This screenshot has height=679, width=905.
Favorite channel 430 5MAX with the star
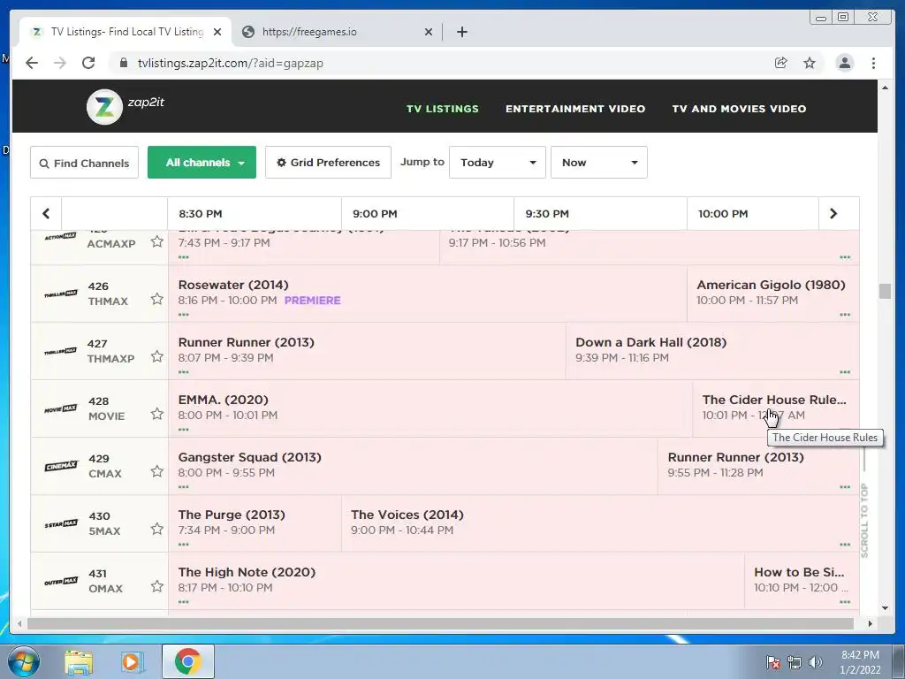157,529
